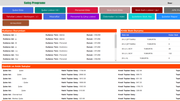Open Şubelere Stok Ata
Viewport: 180px width, 101px height.
tap(141, 17)
